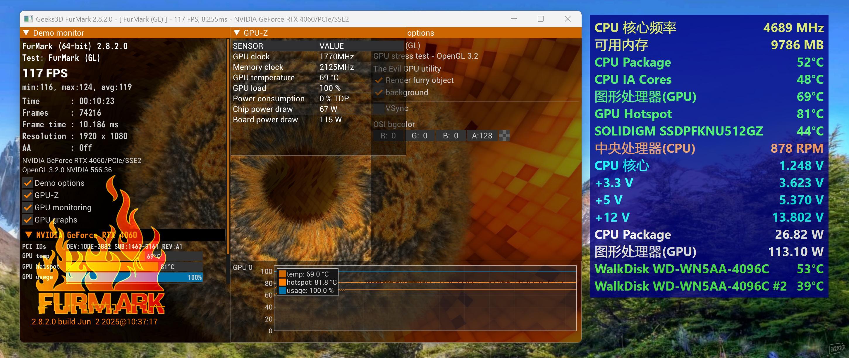
Task: Click the PCI IDs DEV:10DE-2882 line
Action: [x=102, y=246]
